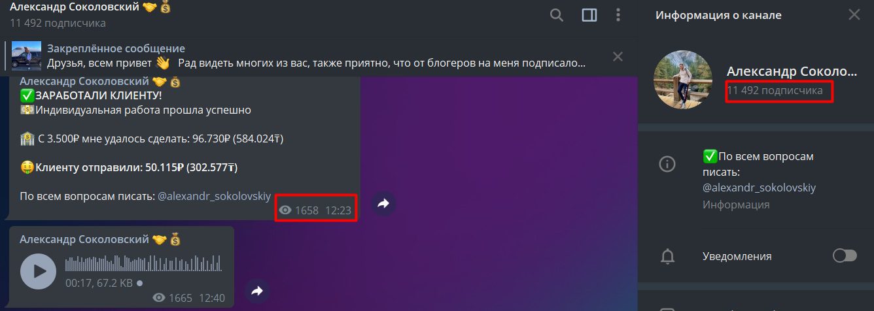Click the info circle icon

667,164
